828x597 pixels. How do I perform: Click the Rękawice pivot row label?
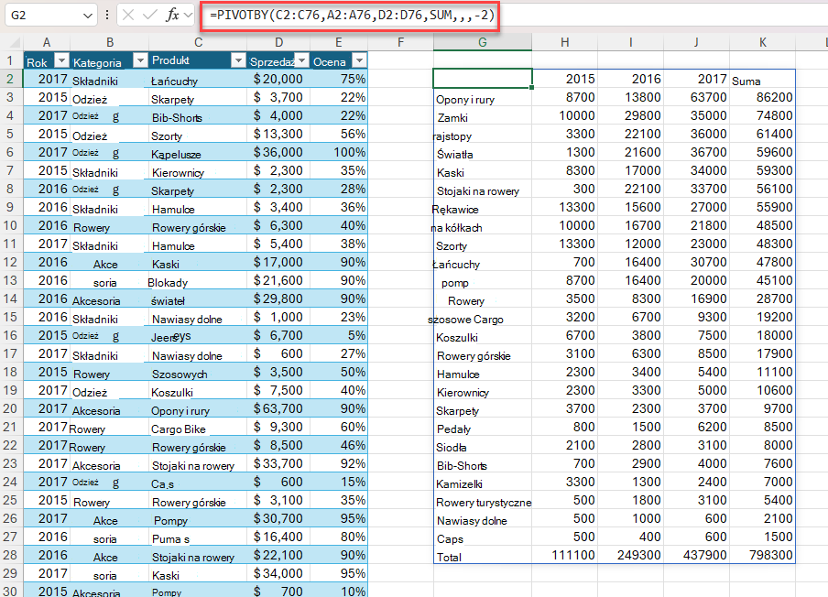click(x=455, y=210)
